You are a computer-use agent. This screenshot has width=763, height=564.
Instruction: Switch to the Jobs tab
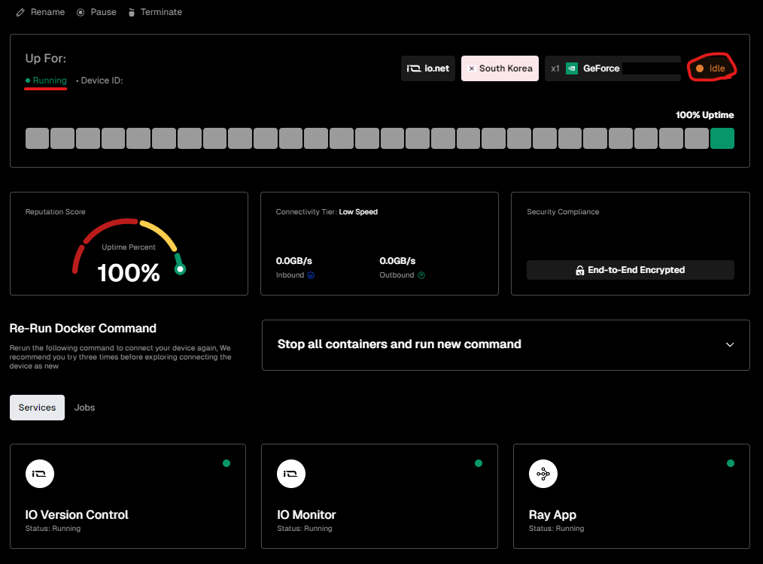[85, 408]
